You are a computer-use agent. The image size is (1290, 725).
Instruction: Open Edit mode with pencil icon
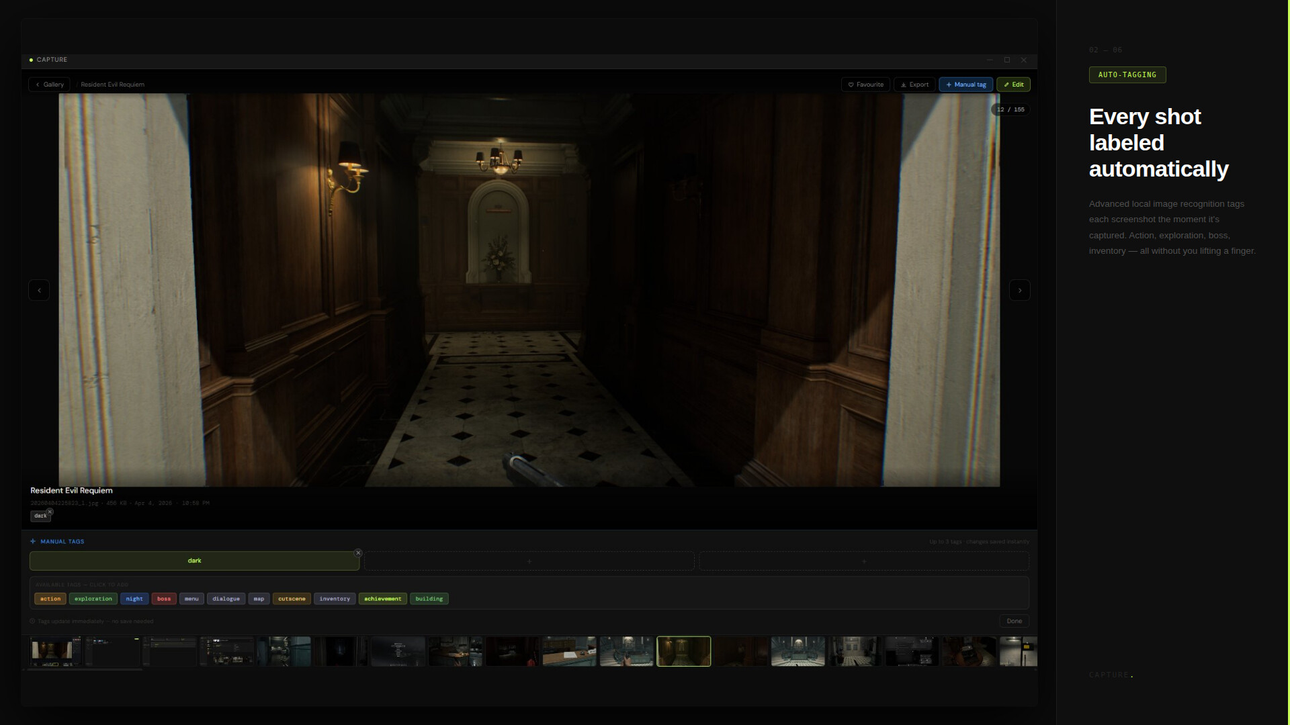1013,85
